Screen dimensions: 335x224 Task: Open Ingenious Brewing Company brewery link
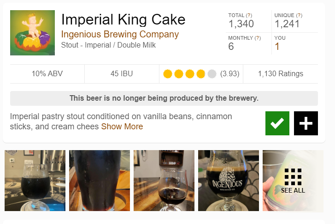click(x=120, y=35)
